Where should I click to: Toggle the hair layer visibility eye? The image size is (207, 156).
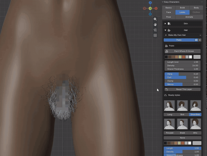point(196,40)
